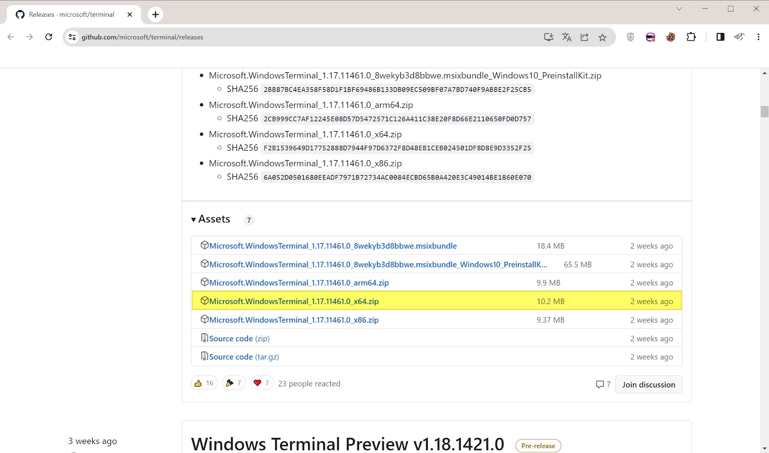
Task: Download Source code (tar.gz)
Action: coord(244,357)
